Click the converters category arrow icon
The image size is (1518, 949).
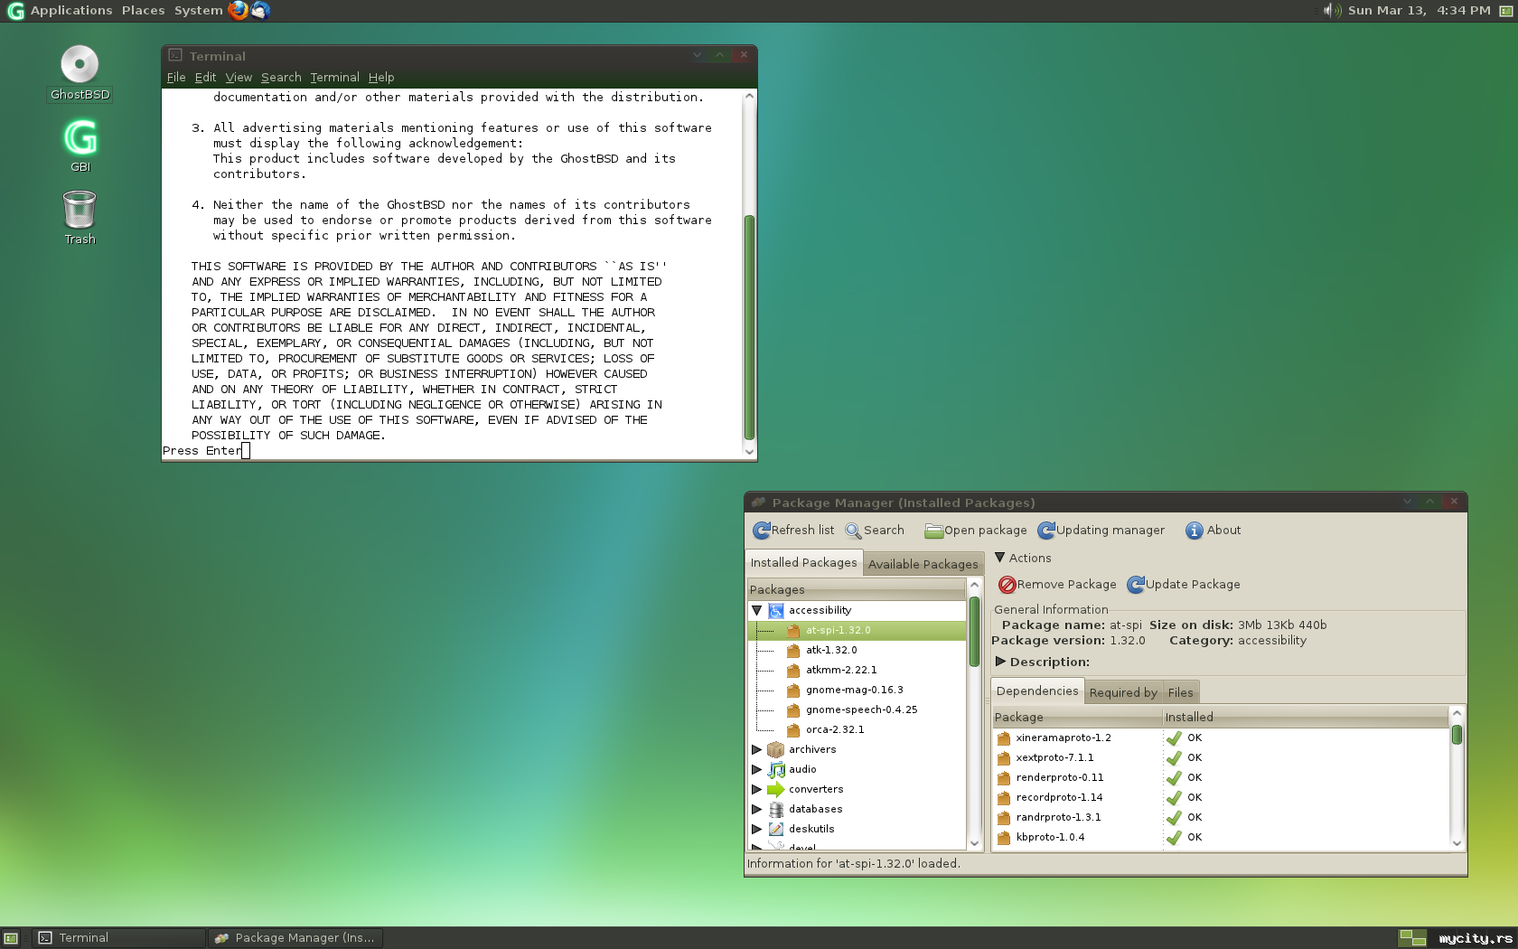(x=775, y=790)
